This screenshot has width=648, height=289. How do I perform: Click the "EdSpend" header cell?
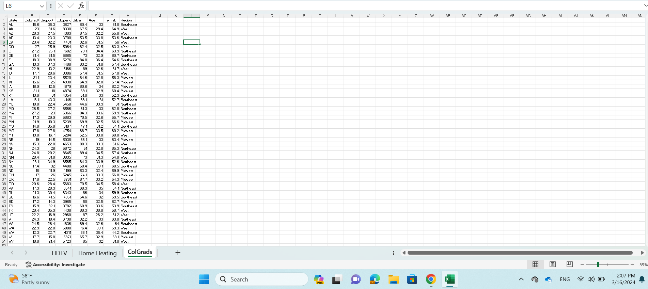pos(64,20)
